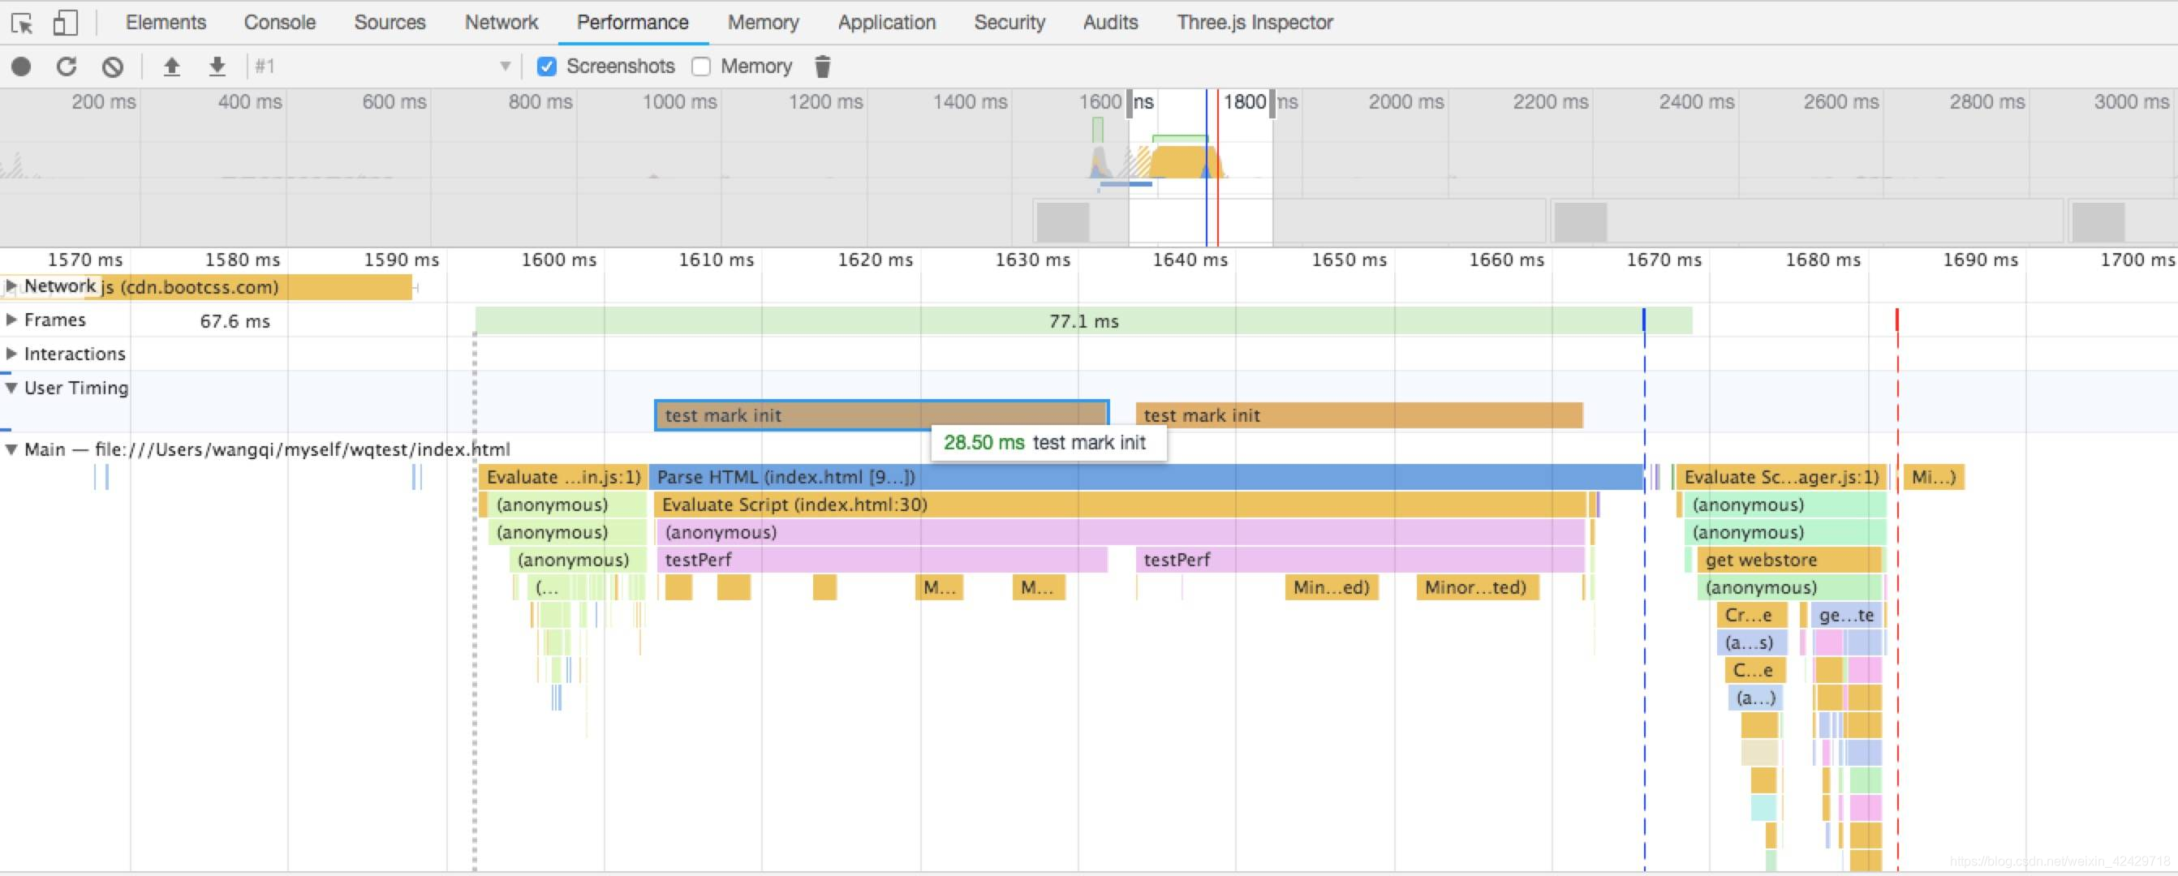The height and width of the screenshot is (876, 2178).
Task: Collapse the Main thread track
Action: click(x=11, y=449)
